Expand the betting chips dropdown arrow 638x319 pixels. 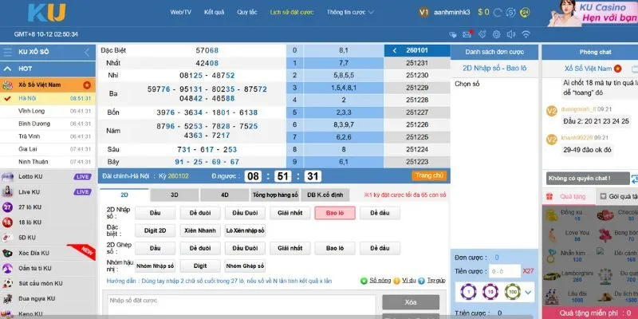coord(528,292)
